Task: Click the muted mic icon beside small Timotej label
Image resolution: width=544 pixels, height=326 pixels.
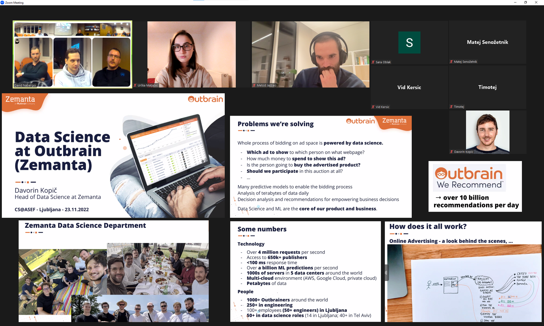Action: point(451,107)
